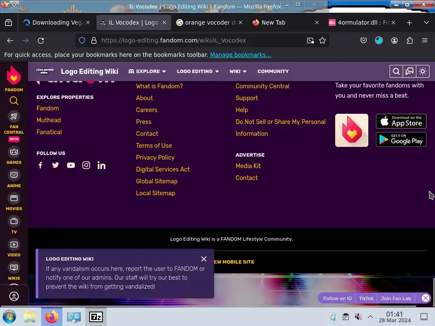Open Firefox account profile icon
The image size is (435, 326).
(394, 40)
